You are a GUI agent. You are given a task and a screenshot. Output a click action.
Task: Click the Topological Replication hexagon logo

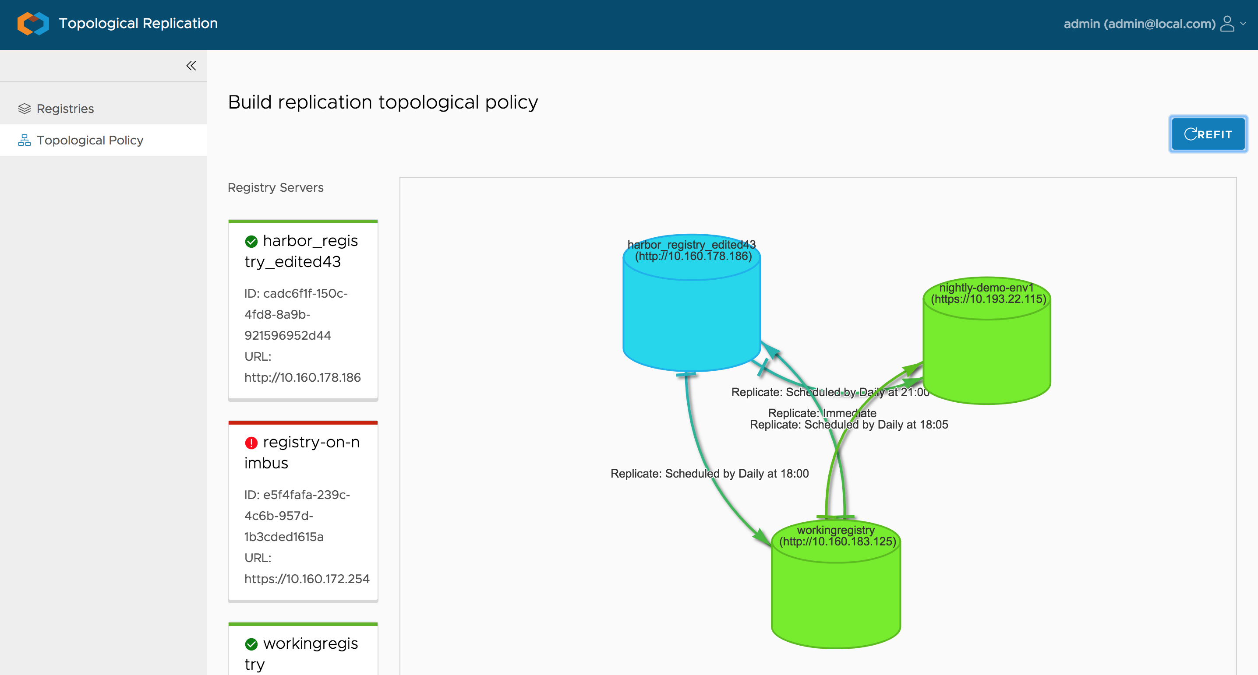click(33, 24)
